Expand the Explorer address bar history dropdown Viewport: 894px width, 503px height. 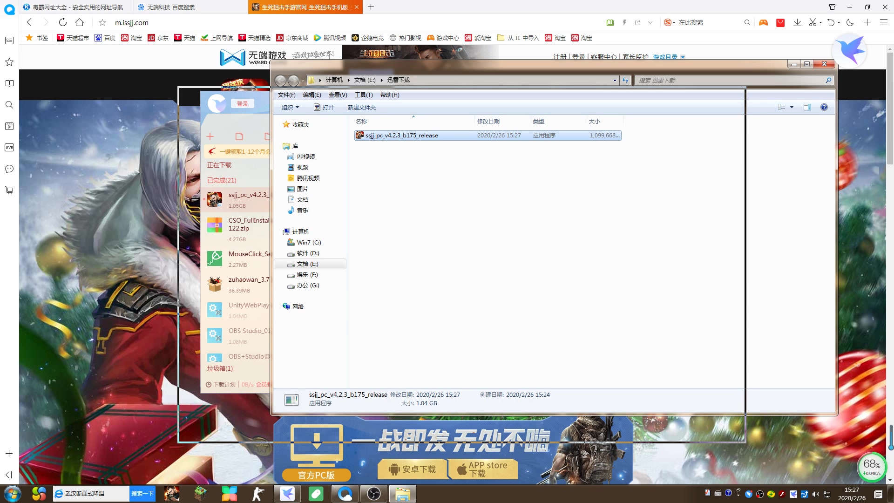615,80
